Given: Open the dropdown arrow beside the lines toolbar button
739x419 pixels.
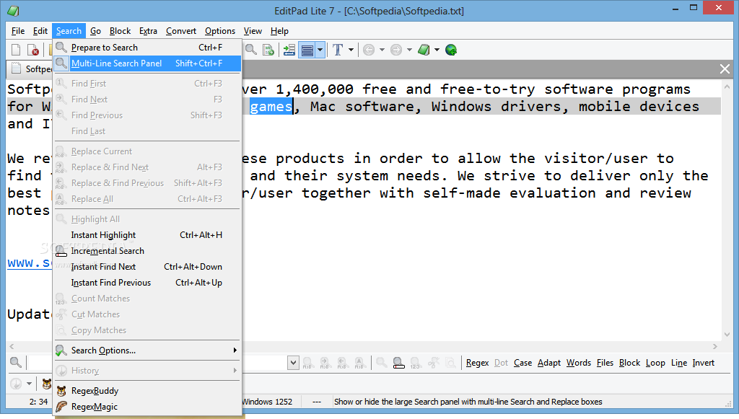Looking at the screenshot, I should tap(320, 50).
